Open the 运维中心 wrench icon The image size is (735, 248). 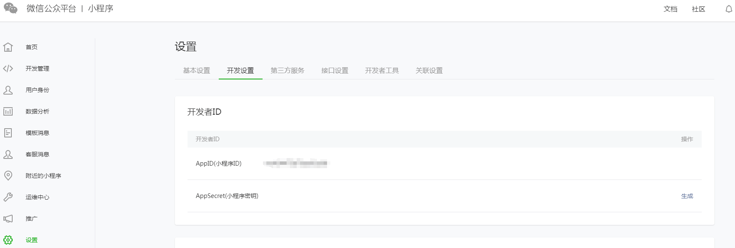[8, 197]
